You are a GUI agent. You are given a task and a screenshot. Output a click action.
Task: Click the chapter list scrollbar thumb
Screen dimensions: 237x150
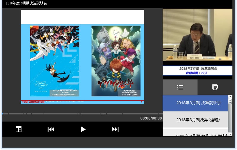230,101
